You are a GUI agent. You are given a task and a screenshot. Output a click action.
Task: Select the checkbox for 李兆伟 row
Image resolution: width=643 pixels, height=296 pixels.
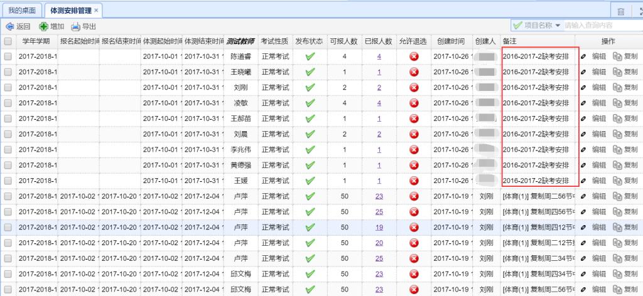pos(8,149)
